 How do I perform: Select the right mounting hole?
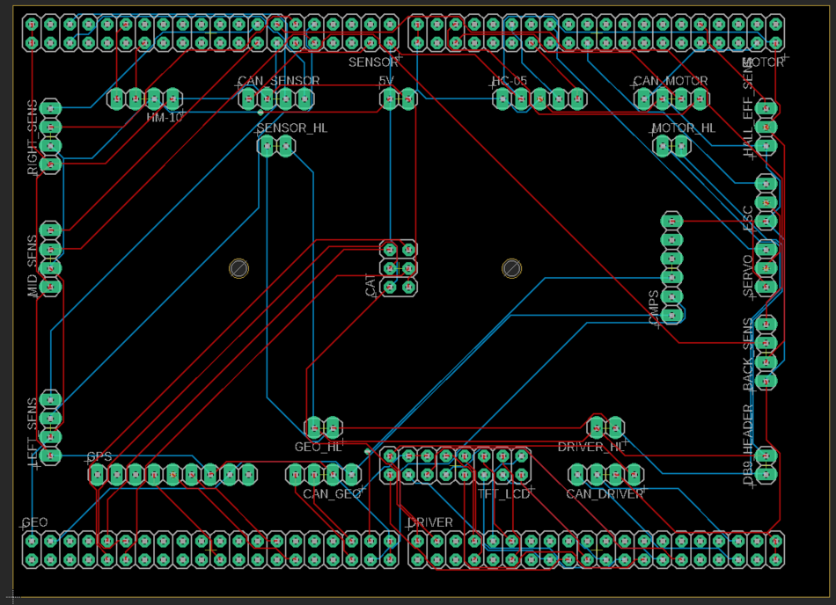coord(512,268)
